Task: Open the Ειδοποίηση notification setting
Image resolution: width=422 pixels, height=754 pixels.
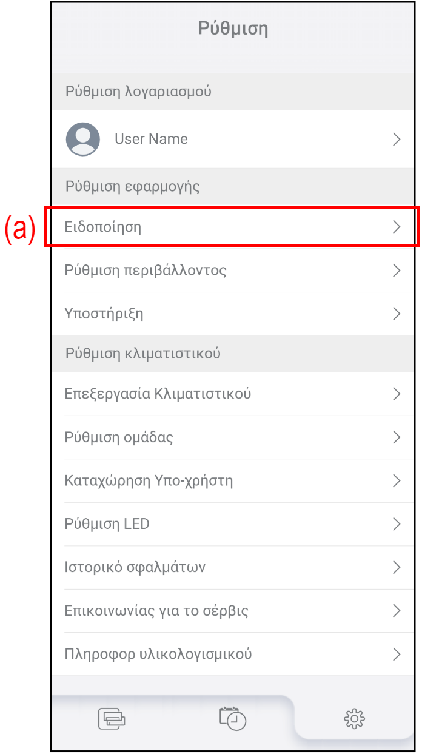Action: coord(103,227)
